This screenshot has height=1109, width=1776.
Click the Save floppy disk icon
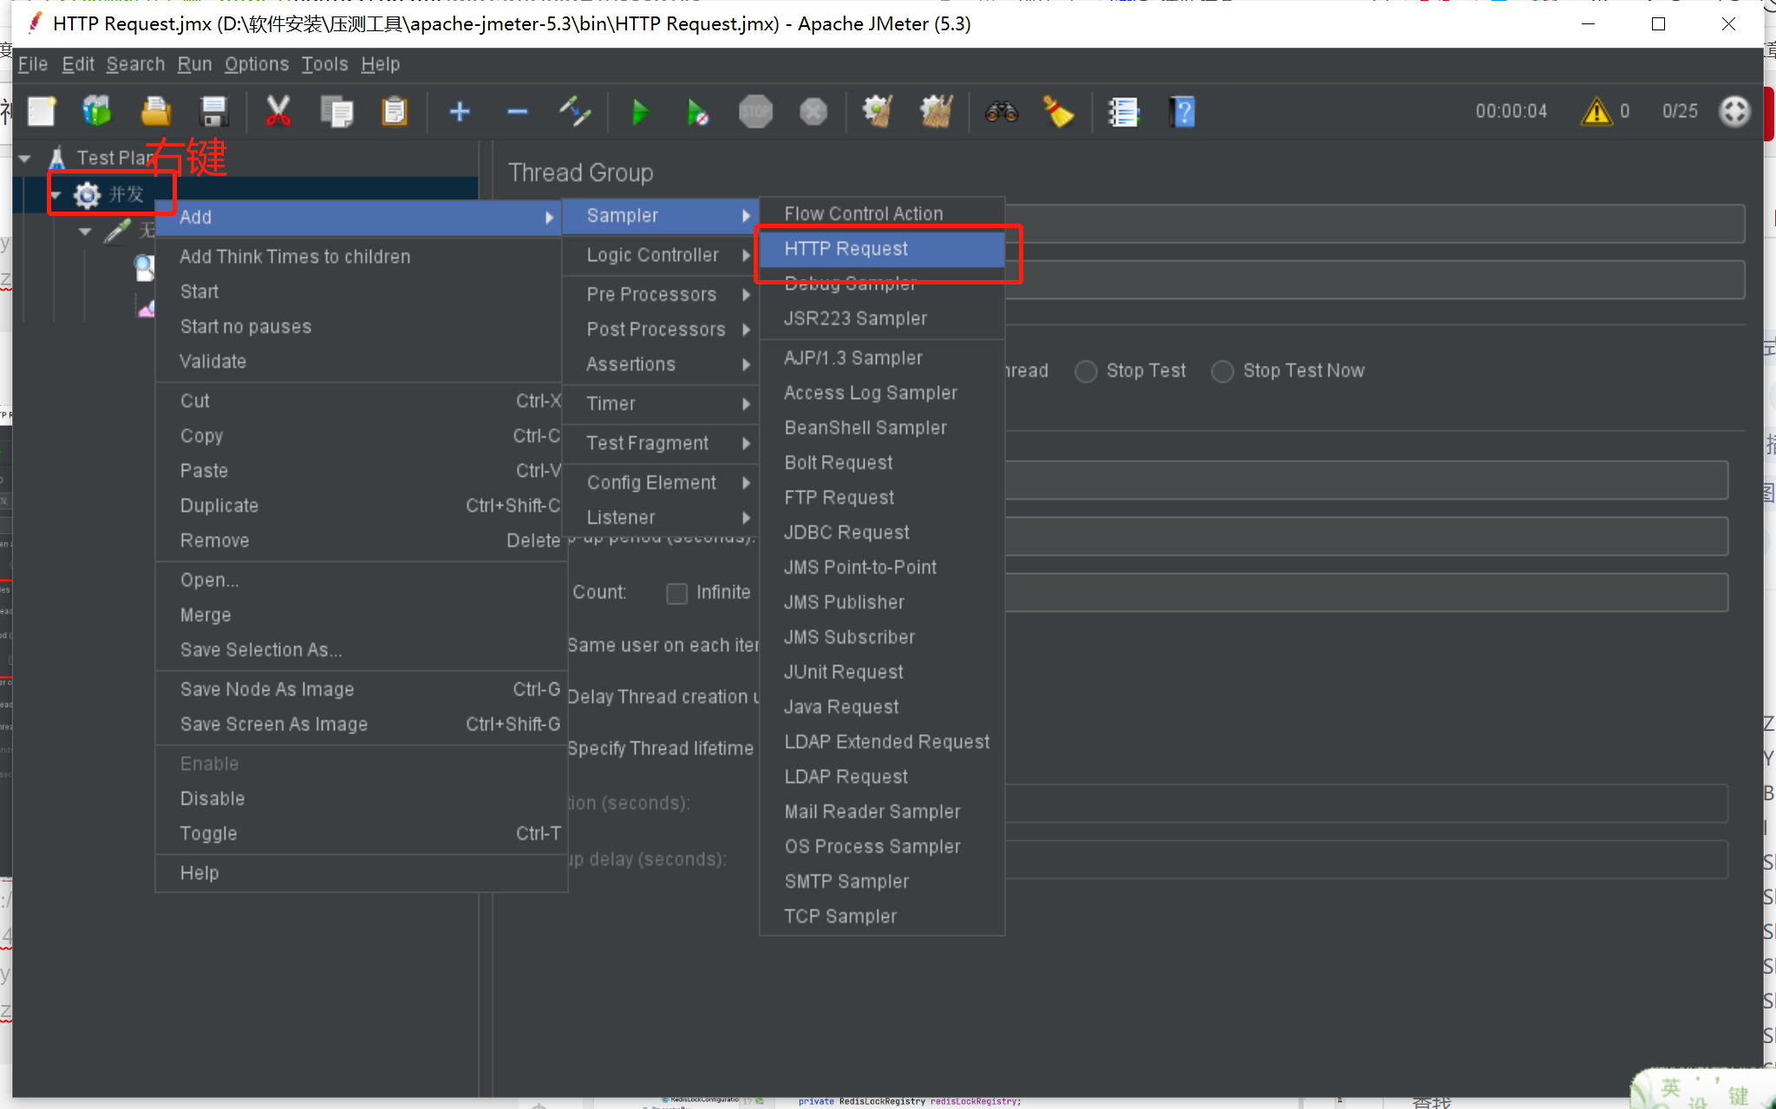213,112
